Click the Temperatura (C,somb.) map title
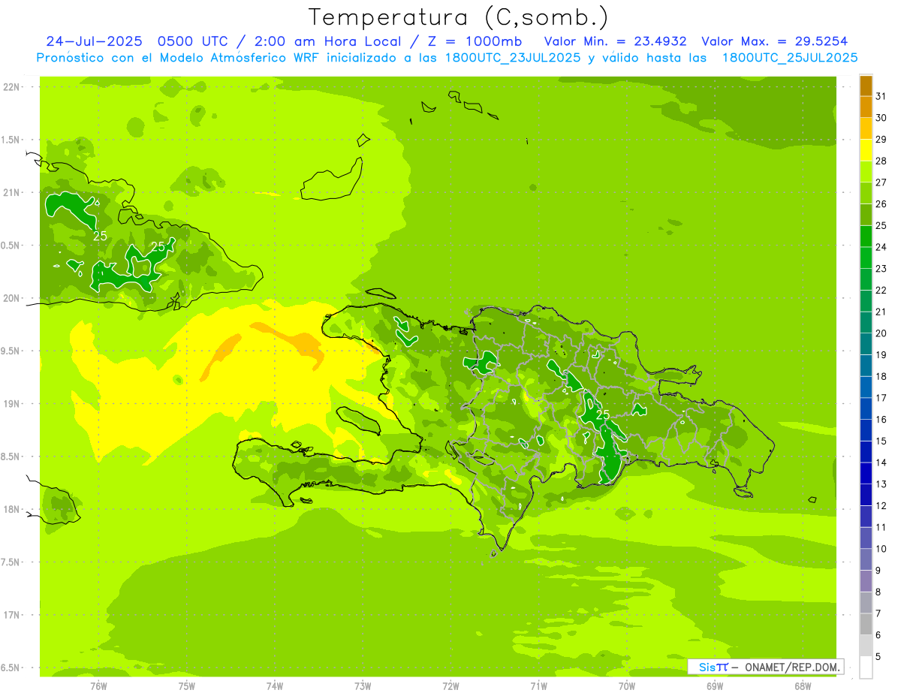The image size is (901, 696). pos(459,18)
